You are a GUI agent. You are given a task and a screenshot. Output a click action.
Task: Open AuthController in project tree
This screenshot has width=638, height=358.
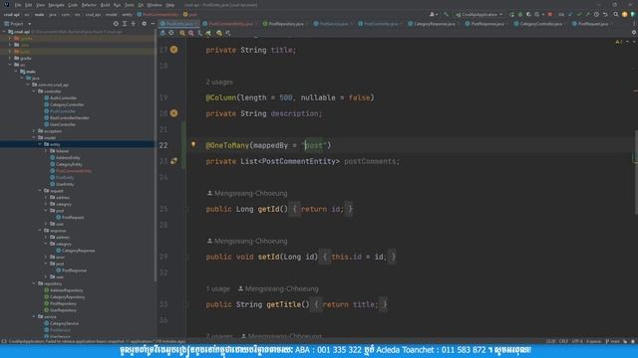pyautogui.click(x=60, y=97)
